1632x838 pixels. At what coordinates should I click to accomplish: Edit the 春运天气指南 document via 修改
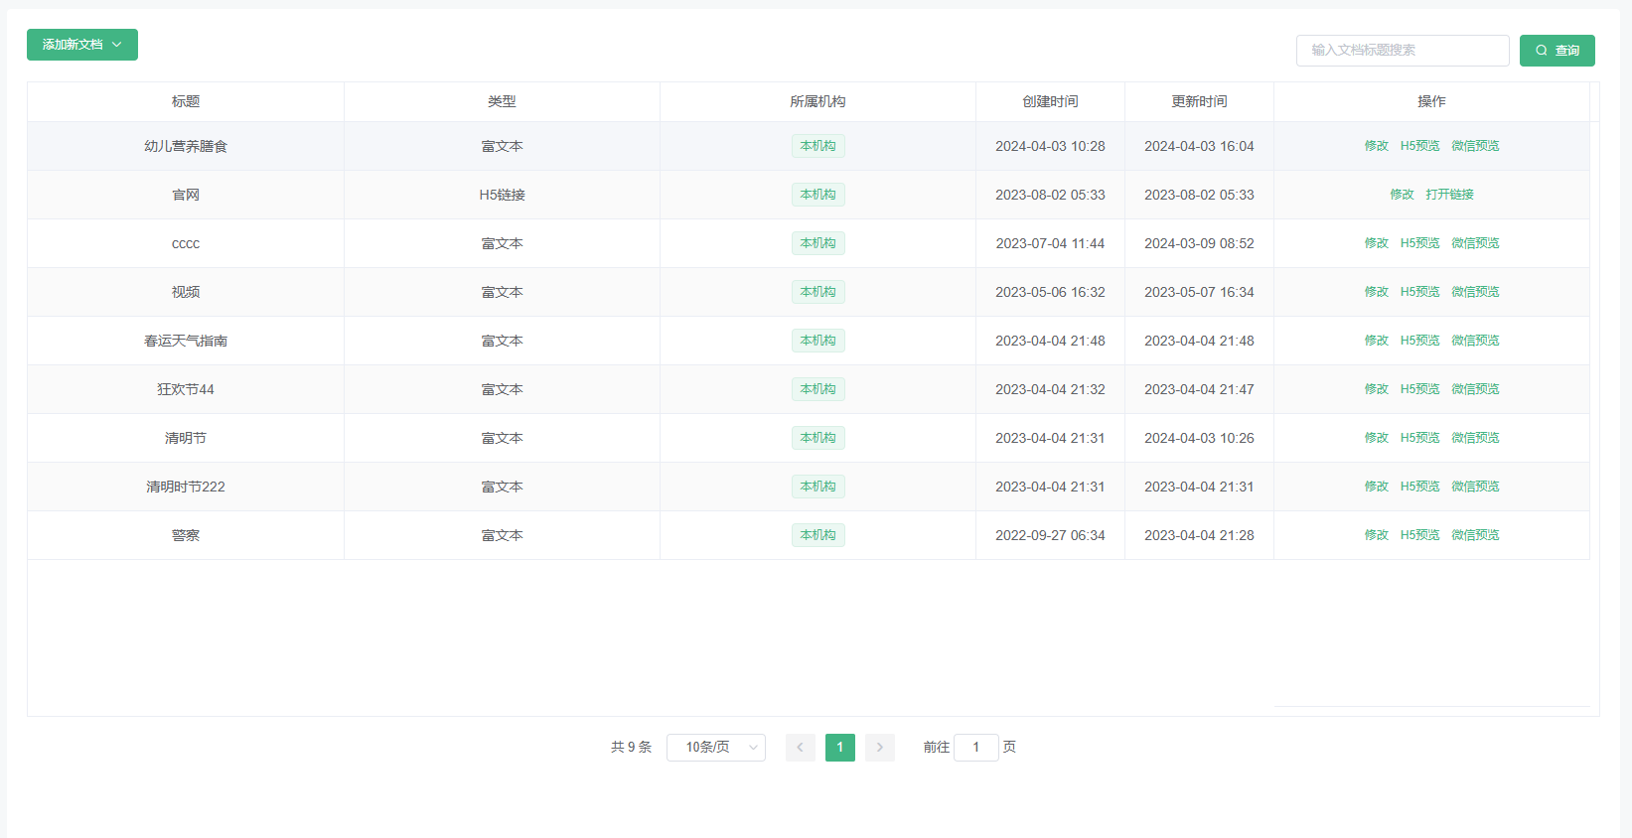(x=1376, y=341)
